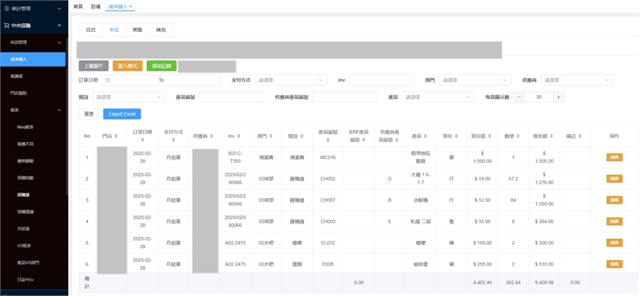The width and height of the screenshot is (640, 296).
Task: Click the edit button for row E028
Action: pos(614,264)
